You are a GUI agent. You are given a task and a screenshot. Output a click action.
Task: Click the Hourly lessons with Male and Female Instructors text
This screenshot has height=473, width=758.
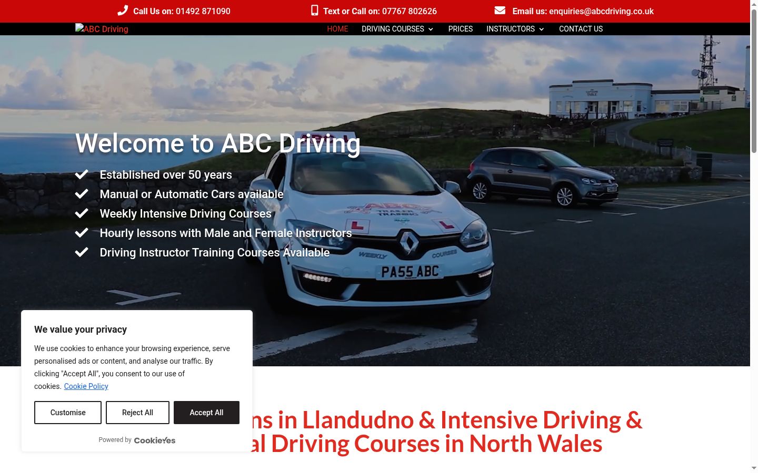[x=226, y=233]
